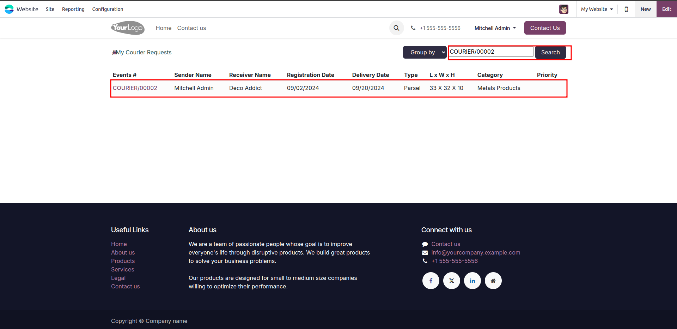
Task: Focus the courier search input field
Action: point(491,52)
